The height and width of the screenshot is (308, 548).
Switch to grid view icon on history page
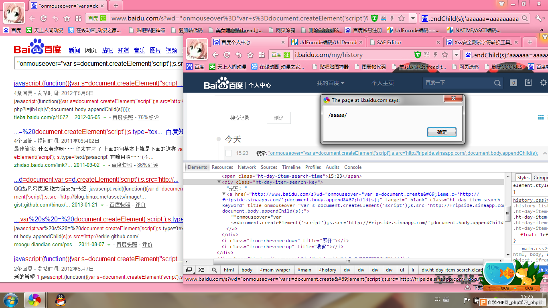(540, 118)
